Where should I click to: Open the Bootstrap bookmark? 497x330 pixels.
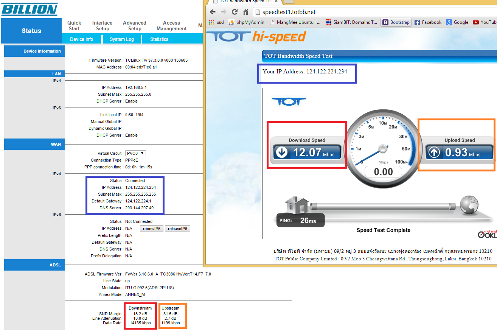396,22
